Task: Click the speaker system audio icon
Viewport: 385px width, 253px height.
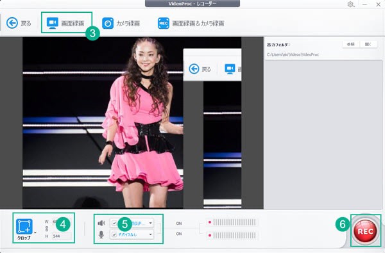Action: 101,223
